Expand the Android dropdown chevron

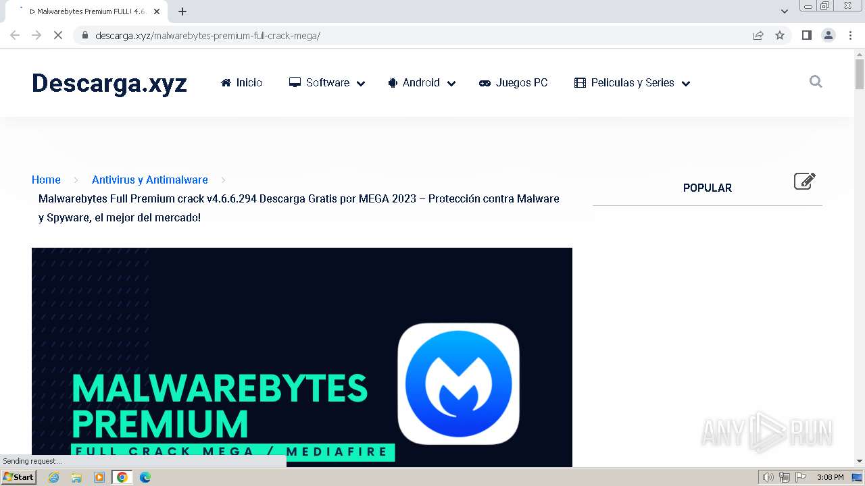coord(451,84)
